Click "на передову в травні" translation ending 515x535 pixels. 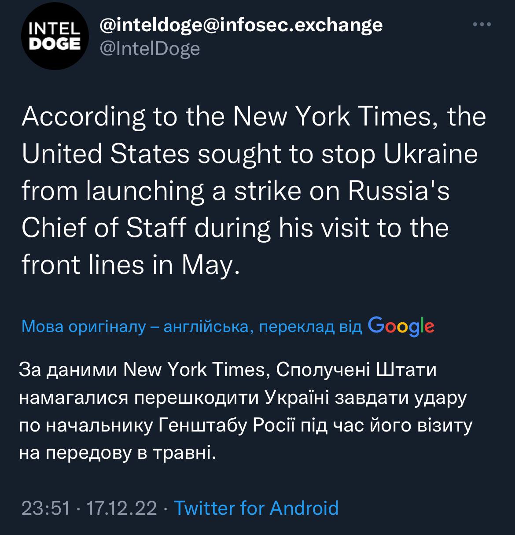coord(118,453)
